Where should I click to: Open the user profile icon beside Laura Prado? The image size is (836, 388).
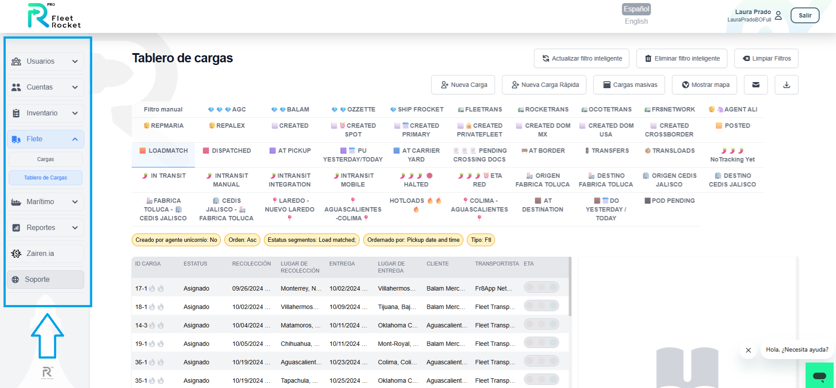tap(778, 15)
